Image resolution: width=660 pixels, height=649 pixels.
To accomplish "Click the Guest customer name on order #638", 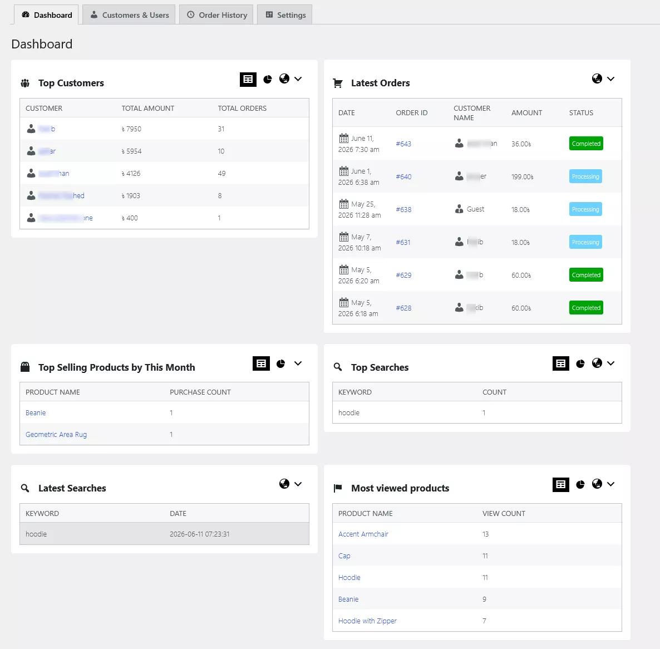I will (x=476, y=209).
